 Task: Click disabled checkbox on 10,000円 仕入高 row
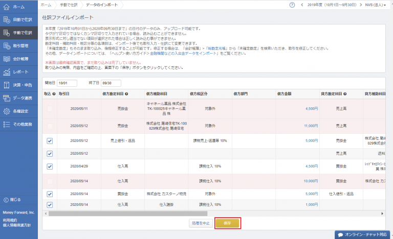tap(50, 181)
